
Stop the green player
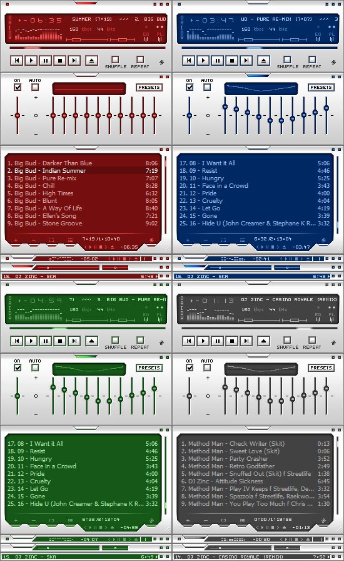[x=59, y=341]
